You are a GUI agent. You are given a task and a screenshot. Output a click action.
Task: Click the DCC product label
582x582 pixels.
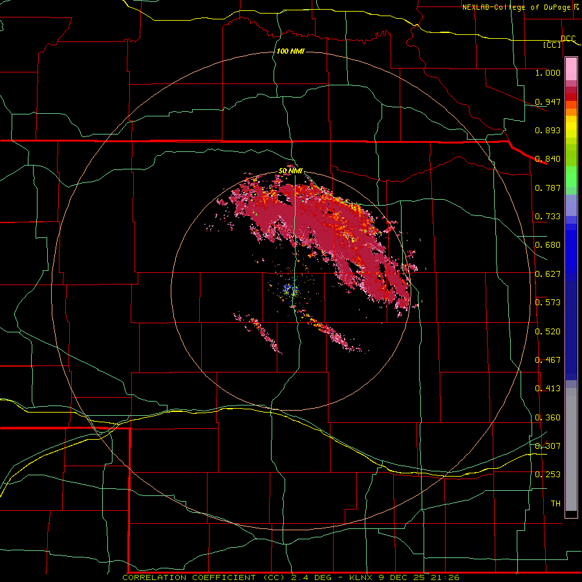(x=568, y=38)
